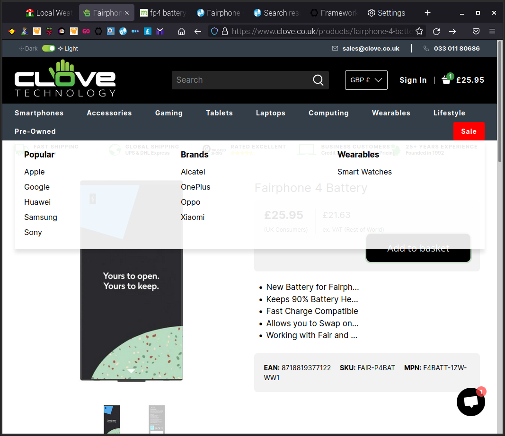Call the 033 011 80686 number link
505x436 pixels.
[x=457, y=48]
